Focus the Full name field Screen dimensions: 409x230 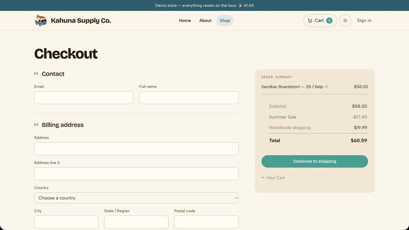[x=189, y=98]
